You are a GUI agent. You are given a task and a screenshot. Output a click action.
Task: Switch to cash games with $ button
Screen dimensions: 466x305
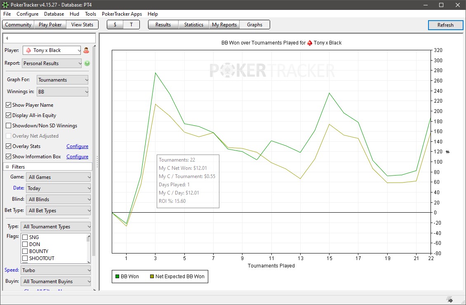[115, 25]
